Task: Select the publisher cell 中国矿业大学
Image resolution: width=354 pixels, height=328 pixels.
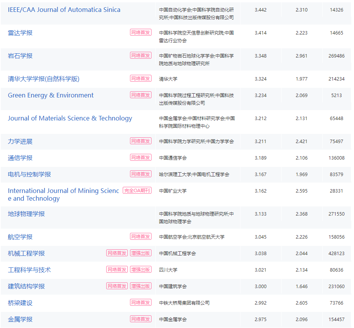Action: pyautogui.click(x=173, y=191)
